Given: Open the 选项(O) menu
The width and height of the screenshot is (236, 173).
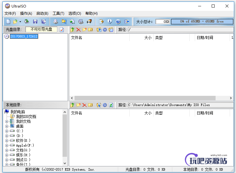Looking at the screenshot, I should [x=75, y=14].
